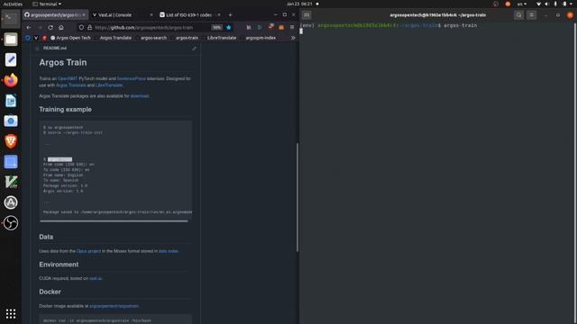Open the en keyboard layout dropdown
577x324 pixels.
point(522,4)
